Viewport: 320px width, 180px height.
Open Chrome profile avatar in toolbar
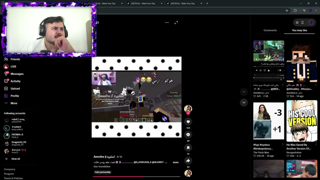click(x=310, y=10)
